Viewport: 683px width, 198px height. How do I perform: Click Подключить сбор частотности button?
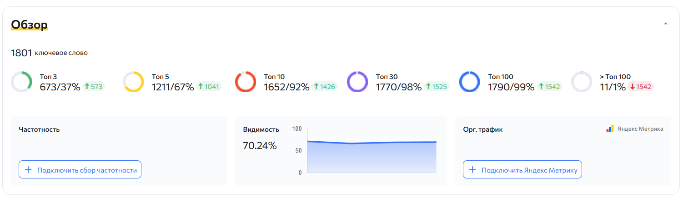[x=80, y=170]
